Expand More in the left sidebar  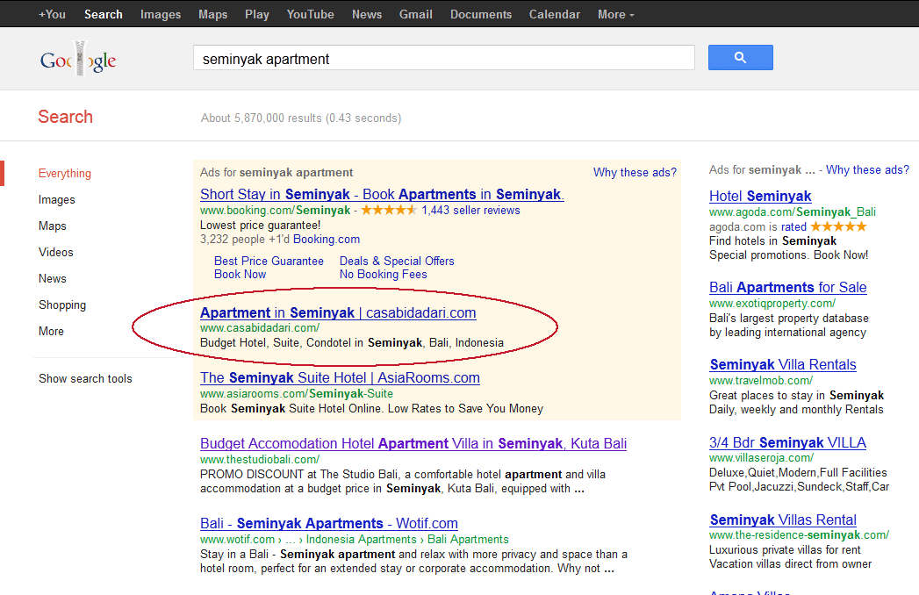(51, 332)
